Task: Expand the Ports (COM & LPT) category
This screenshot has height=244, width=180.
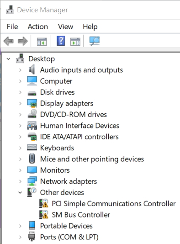Action: [x=20, y=237]
